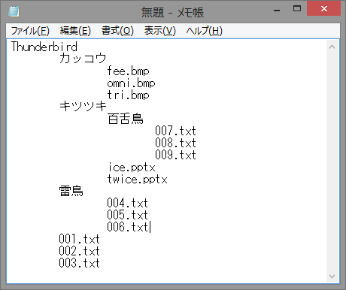Place cursor on omni.bmp
346x290 pixels.
pyautogui.click(x=131, y=83)
